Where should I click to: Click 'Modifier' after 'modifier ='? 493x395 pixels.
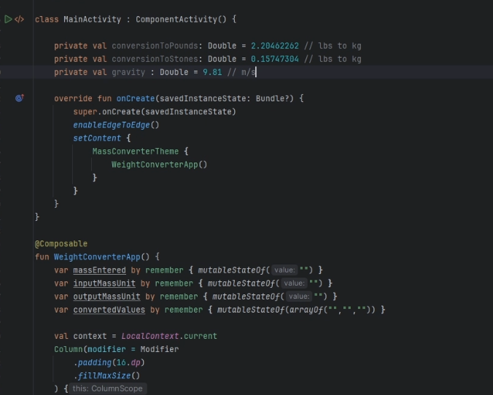(160, 349)
